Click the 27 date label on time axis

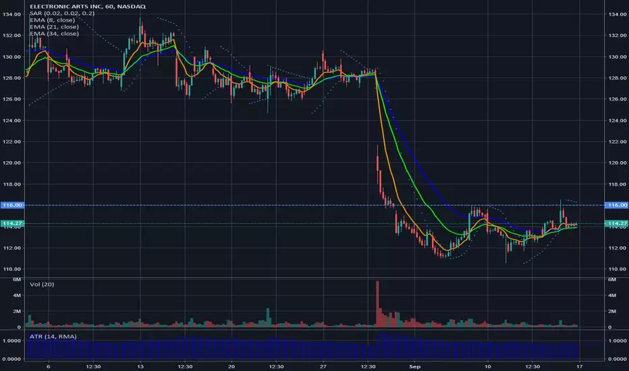coord(323,366)
